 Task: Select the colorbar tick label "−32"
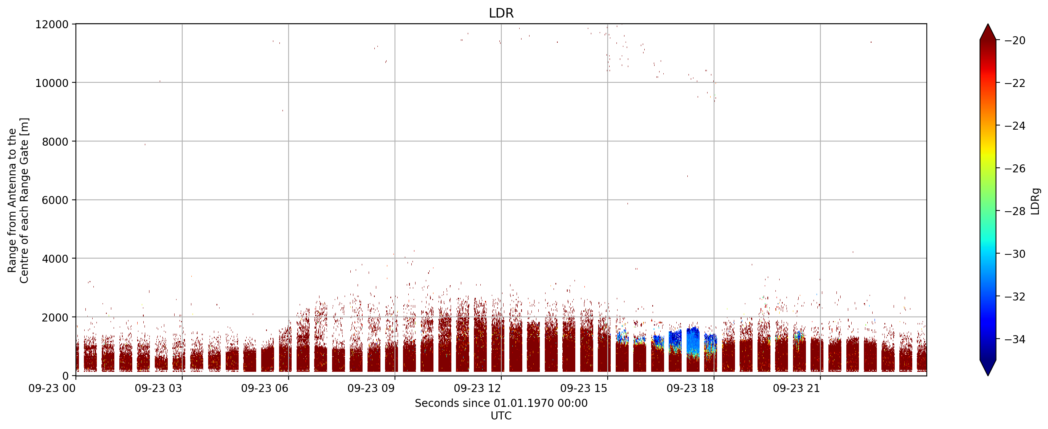coord(1014,297)
